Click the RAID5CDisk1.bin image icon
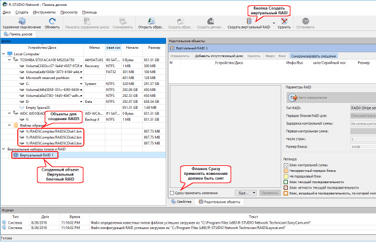376x248 pixels. pyautogui.click(x=22, y=131)
